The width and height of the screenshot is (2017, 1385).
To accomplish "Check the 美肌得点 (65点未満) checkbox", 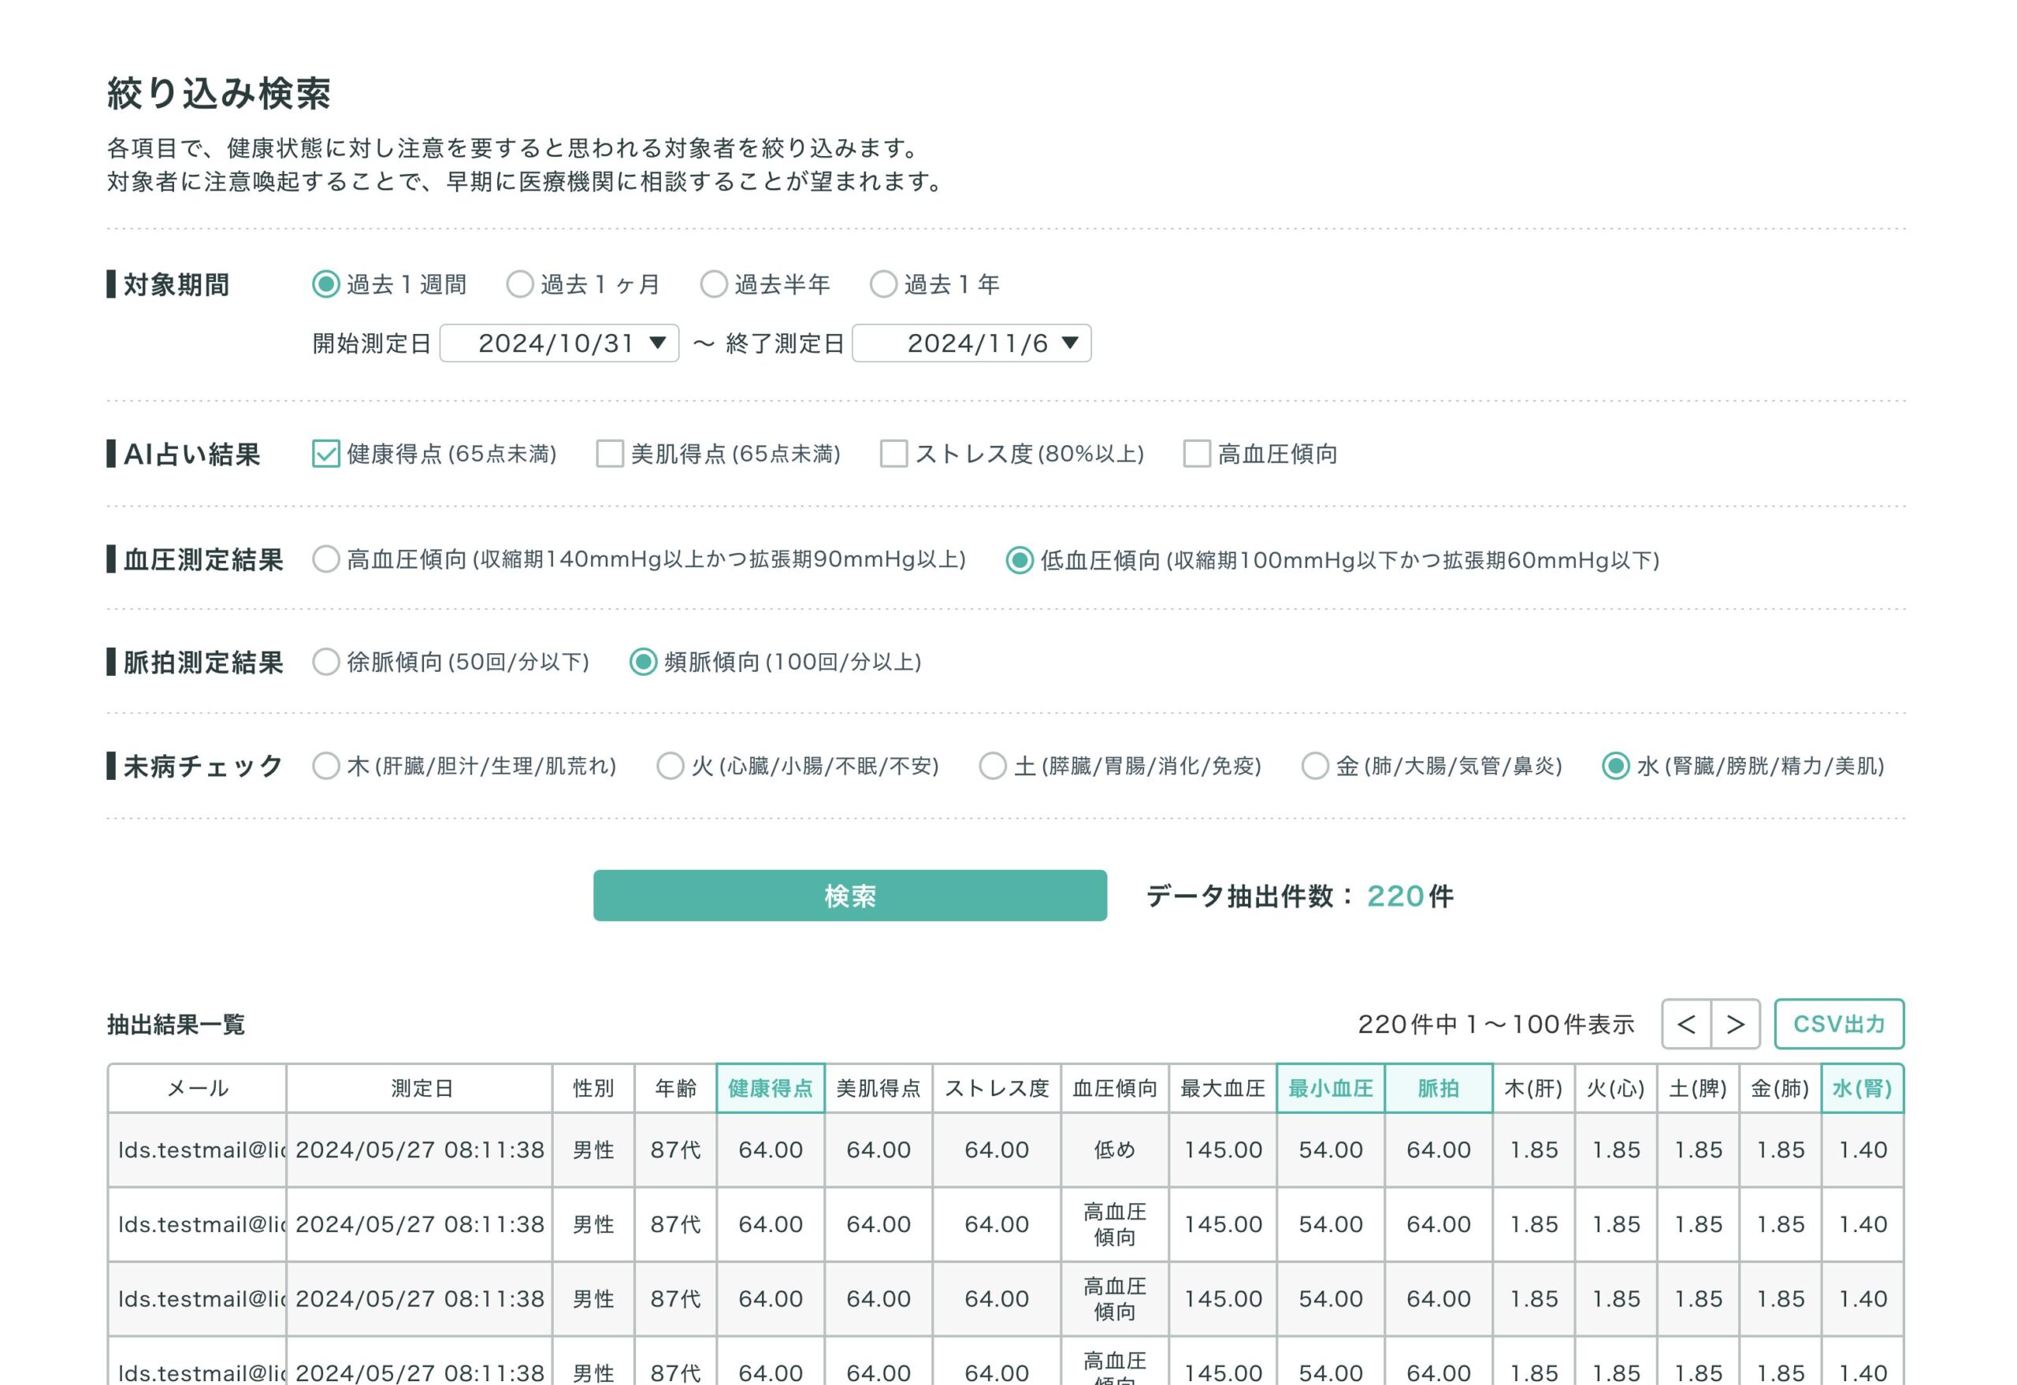I will point(609,454).
